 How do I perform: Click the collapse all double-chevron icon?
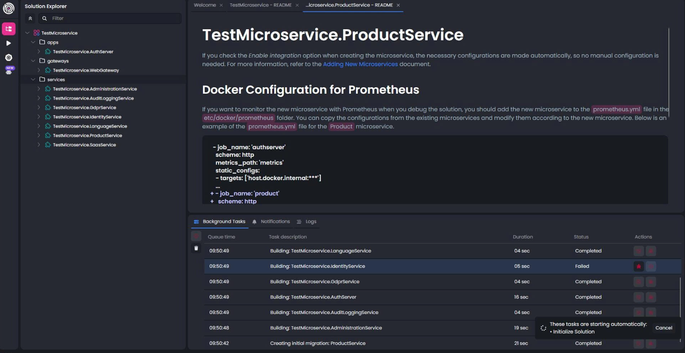click(31, 19)
